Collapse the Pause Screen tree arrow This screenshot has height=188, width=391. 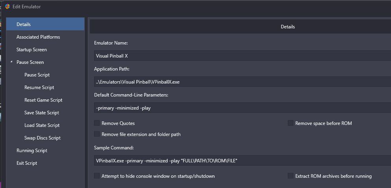tap(11, 61)
